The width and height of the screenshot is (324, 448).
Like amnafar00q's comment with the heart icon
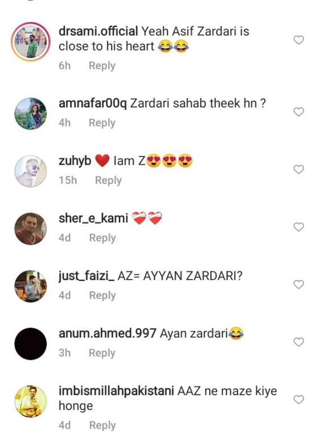click(x=298, y=112)
